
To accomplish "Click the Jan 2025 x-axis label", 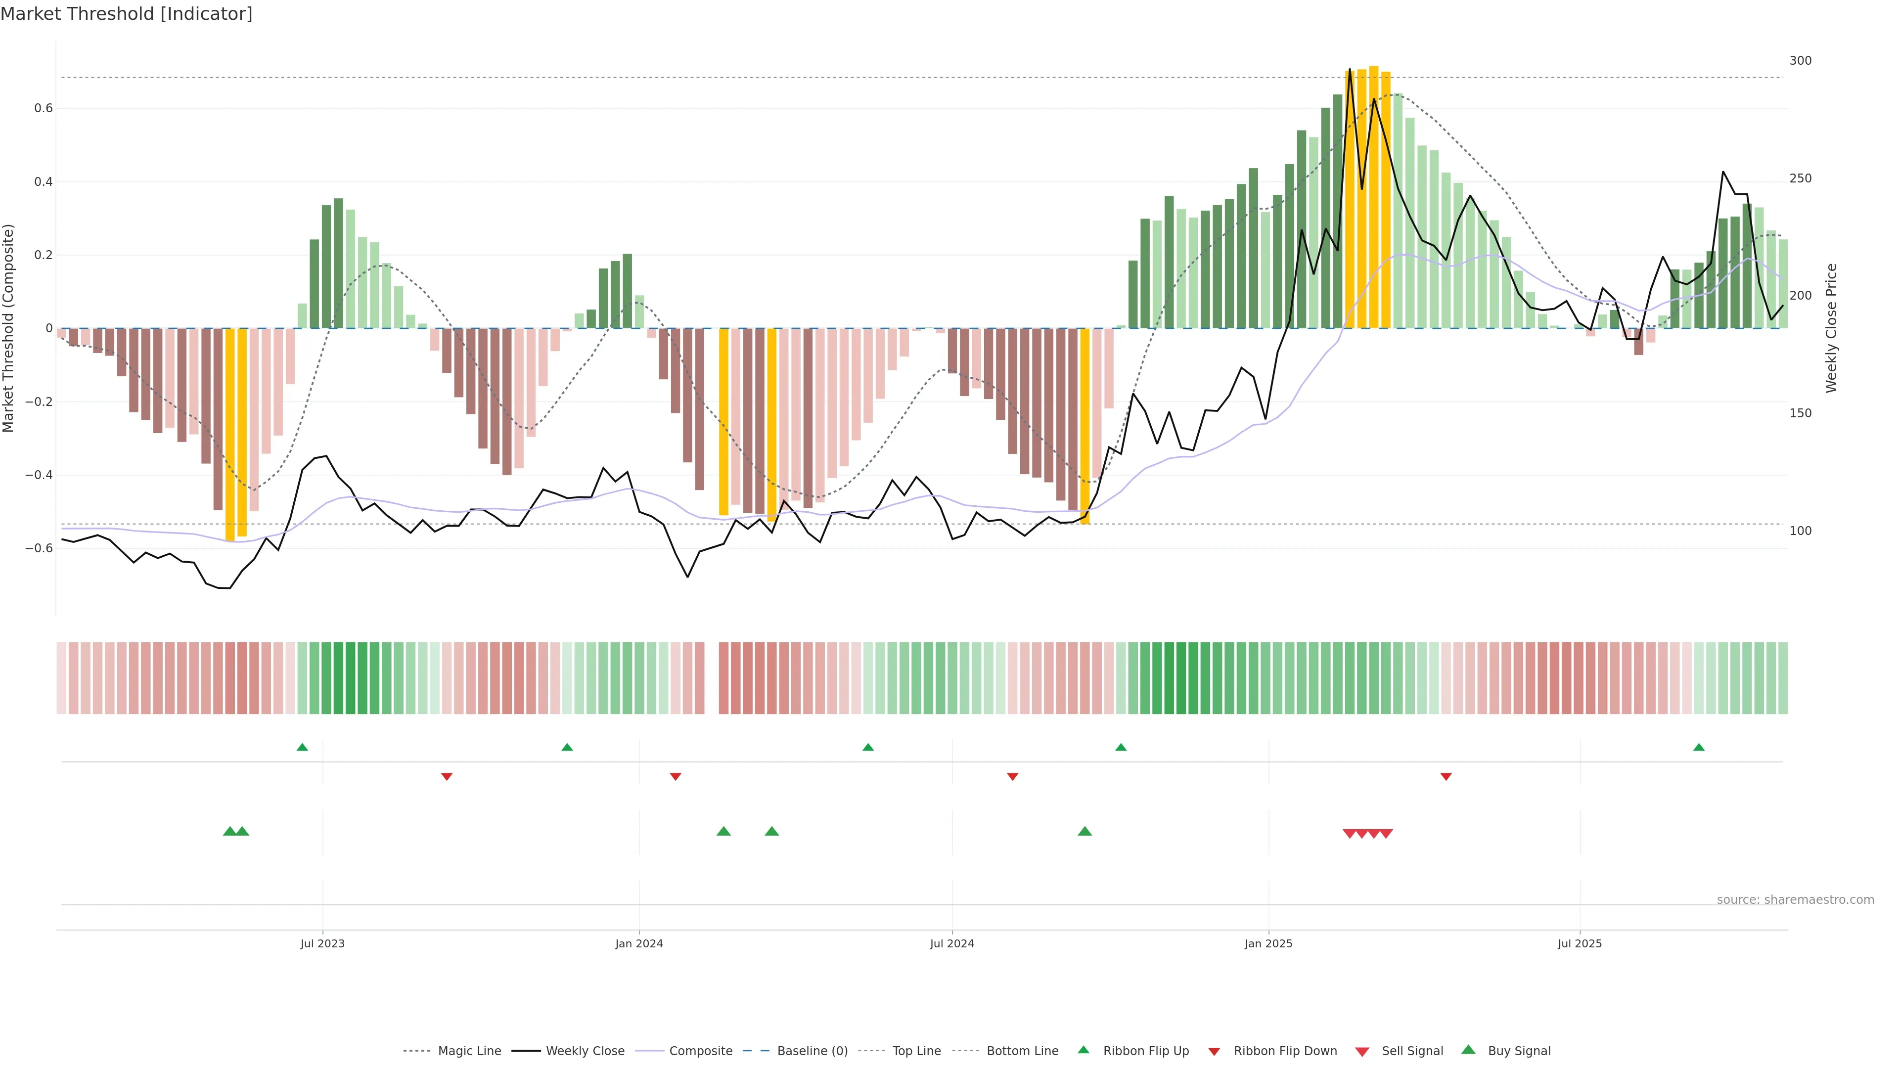I will (x=1268, y=943).
